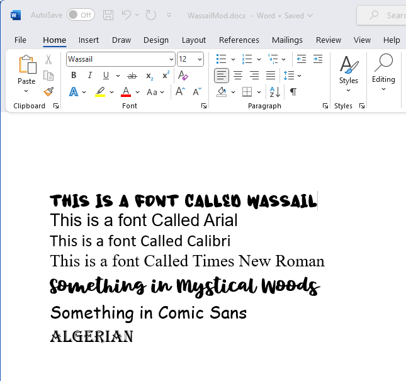
Task: Click the Sort A to Z icon
Action: (275, 92)
